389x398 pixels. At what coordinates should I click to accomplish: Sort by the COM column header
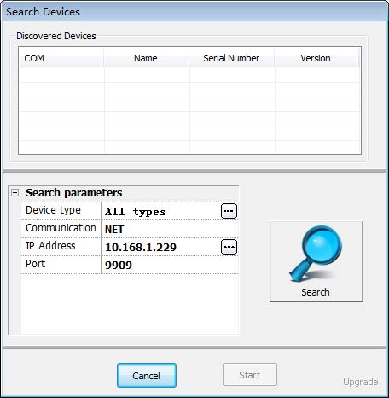tap(61, 58)
